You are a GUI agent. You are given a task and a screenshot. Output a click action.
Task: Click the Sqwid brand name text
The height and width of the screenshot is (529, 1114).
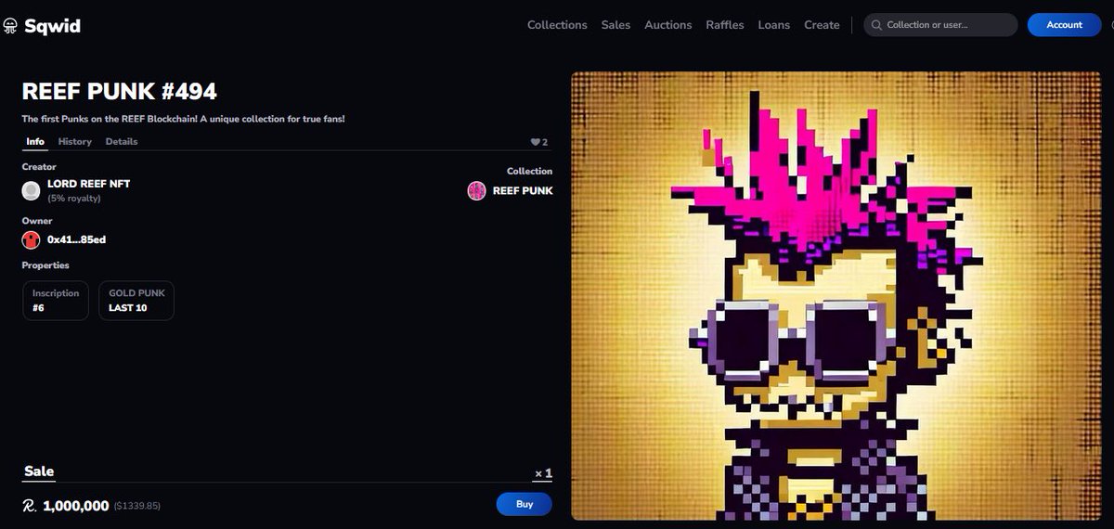pyautogui.click(x=53, y=26)
